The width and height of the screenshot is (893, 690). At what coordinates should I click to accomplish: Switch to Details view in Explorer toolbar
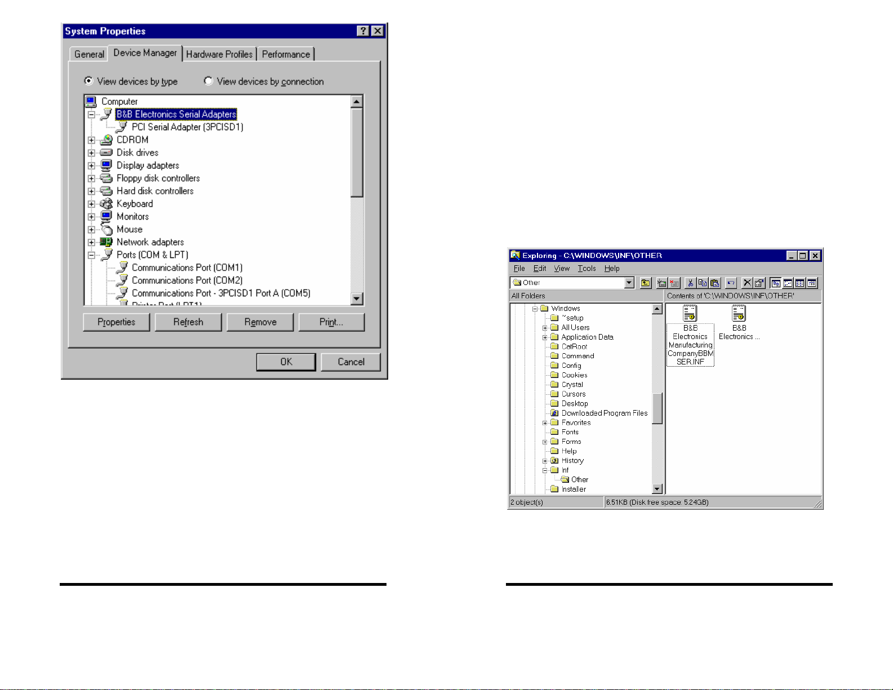(x=812, y=283)
